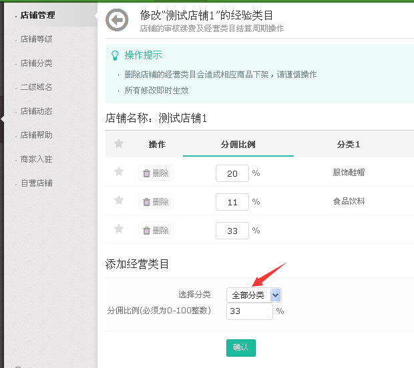Image resolution: width=414 pixels, height=368 pixels.
Task: Delete the 服饰鞋帽 category row
Action: [x=156, y=173]
